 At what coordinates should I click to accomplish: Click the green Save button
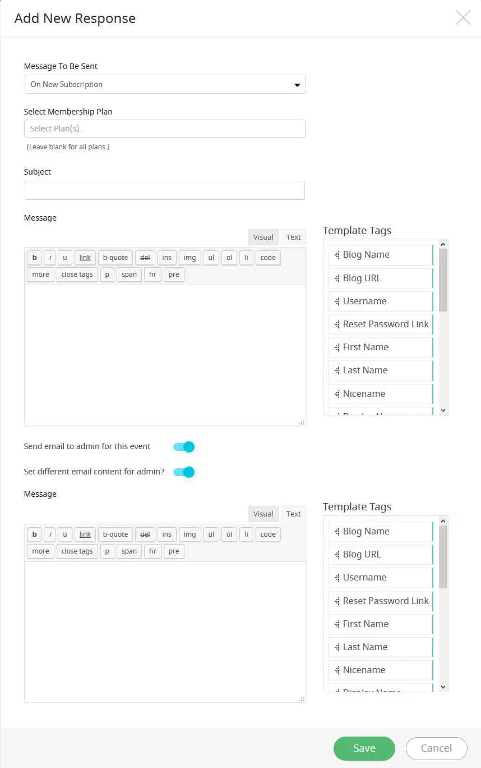364,748
